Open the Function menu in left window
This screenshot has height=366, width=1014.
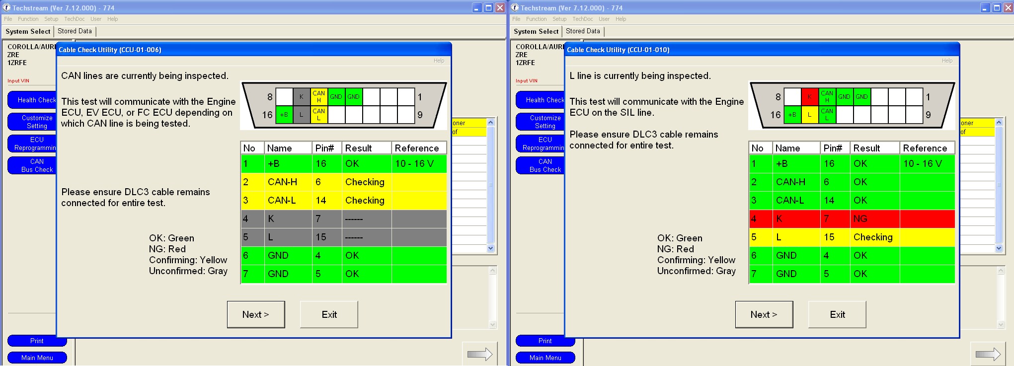[x=28, y=19]
